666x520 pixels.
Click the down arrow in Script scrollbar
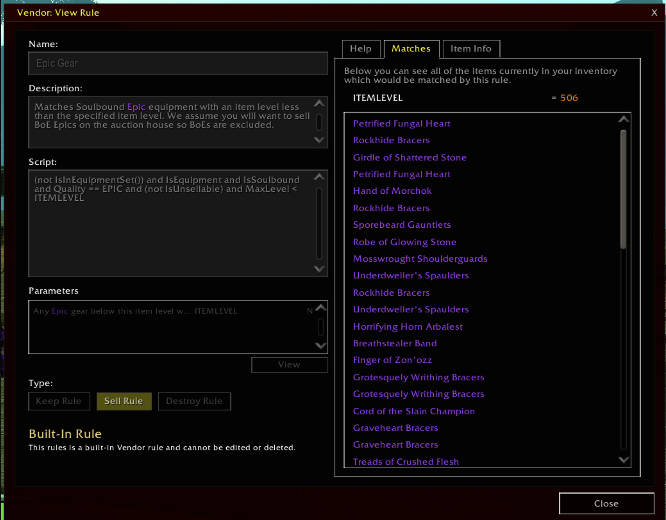click(319, 269)
